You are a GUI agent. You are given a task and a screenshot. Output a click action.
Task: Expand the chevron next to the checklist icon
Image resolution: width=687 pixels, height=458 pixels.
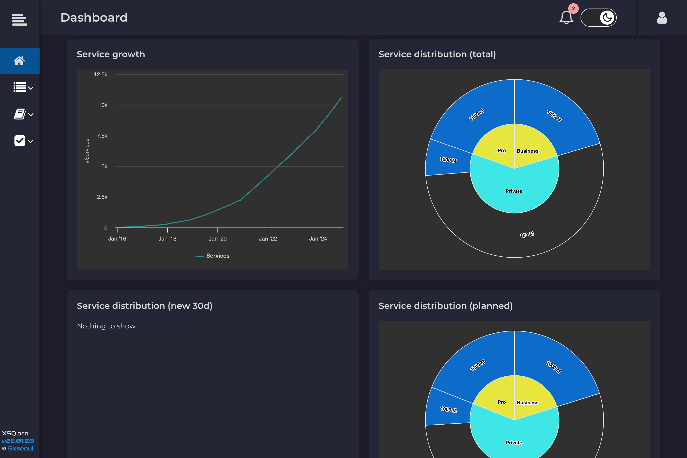pos(31,141)
